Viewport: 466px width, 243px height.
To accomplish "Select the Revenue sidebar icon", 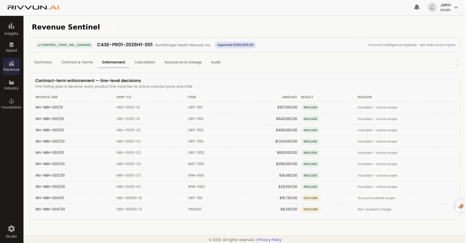I will coord(11,66).
